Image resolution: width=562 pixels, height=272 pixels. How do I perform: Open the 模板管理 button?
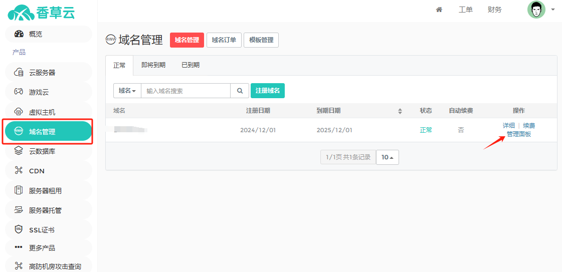click(x=261, y=40)
